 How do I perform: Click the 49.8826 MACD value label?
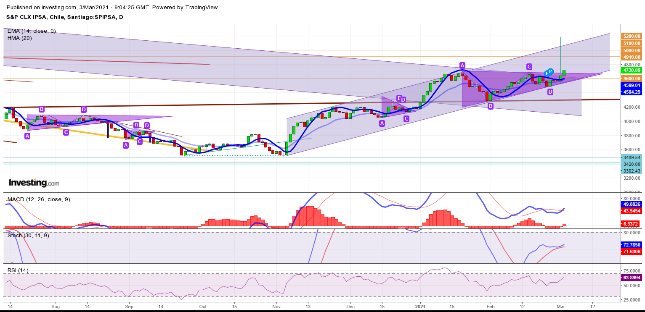point(632,204)
